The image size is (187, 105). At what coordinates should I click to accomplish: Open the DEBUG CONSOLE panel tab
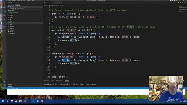tap(59, 80)
